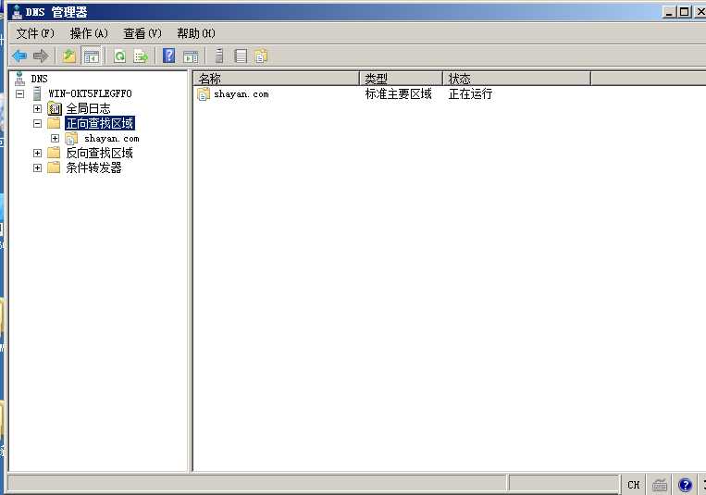Select WIN-OKT5FLEGFFO server in tree

90,93
